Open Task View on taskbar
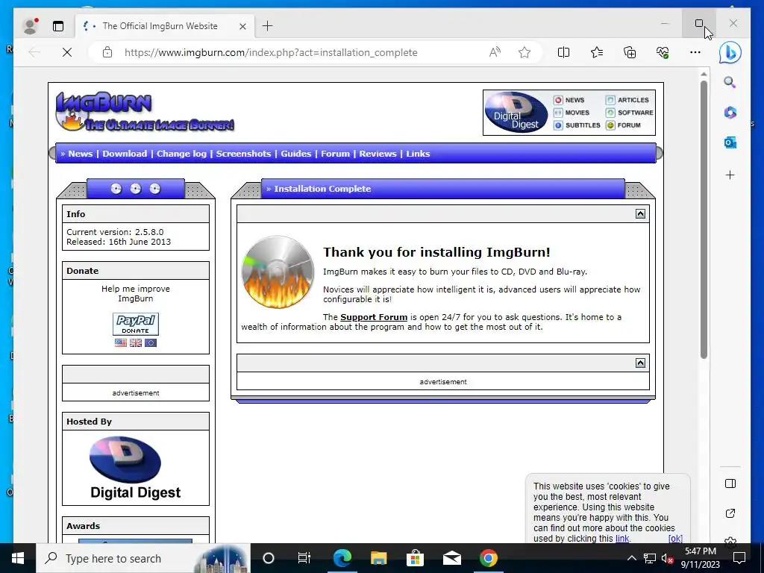 coord(304,558)
